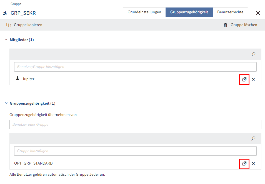Collapse the Gruppenzugehörigkeit (1) section
The height and width of the screenshot is (184, 265).
pyautogui.click(x=6, y=103)
